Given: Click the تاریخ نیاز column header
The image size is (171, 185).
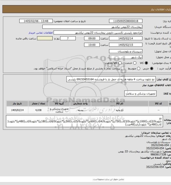Looking at the screenshot, I should coord(17,103).
